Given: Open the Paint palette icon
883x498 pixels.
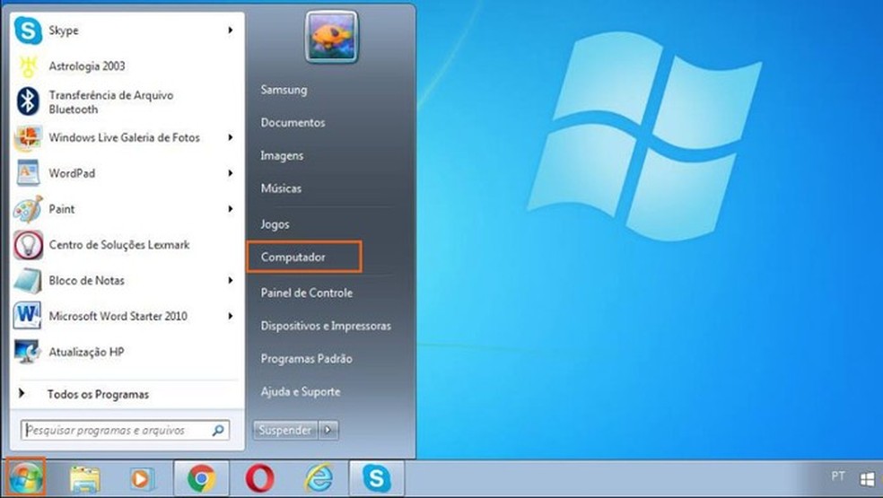Looking at the screenshot, I should coord(28,209).
